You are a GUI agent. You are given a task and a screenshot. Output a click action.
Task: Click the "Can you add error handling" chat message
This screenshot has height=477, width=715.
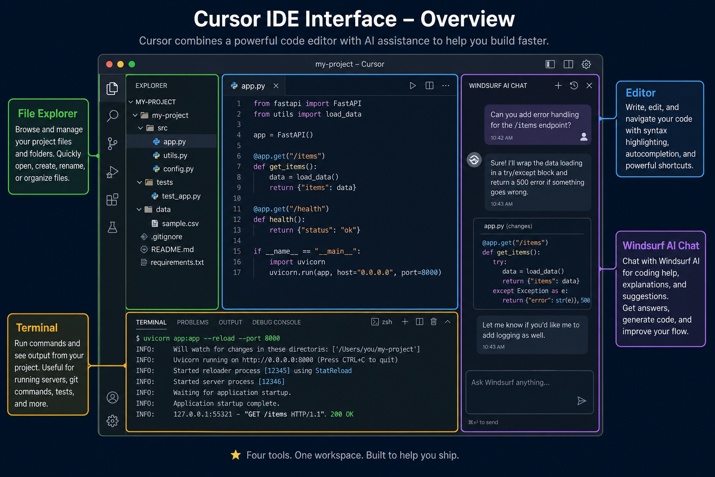[x=538, y=124]
